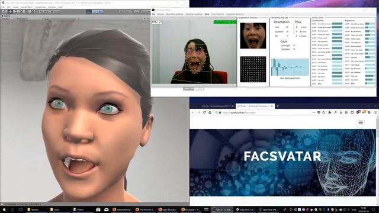Open the Collab dropdown in Unity
The width and height of the screenshot is (379, 213).
pyautogui.click(x=125, y=11)
